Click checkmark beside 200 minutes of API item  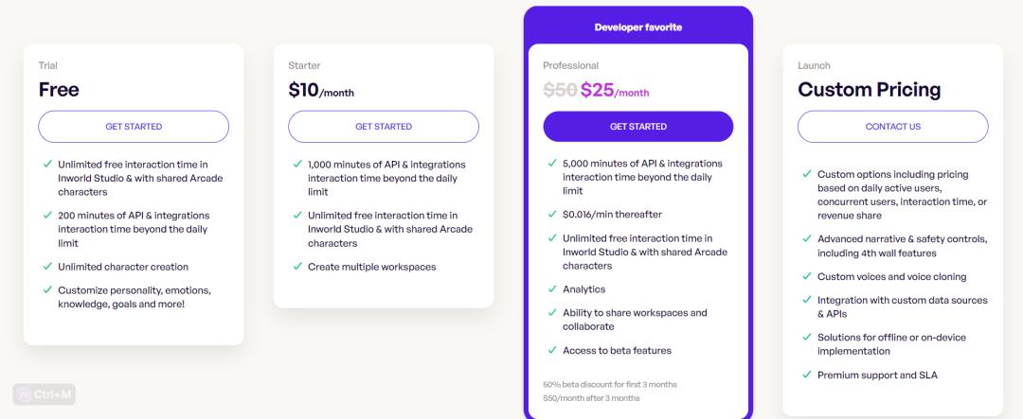47,215
